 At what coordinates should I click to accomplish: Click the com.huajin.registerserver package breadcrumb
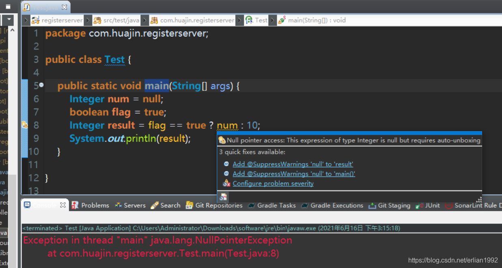(192, 20)
